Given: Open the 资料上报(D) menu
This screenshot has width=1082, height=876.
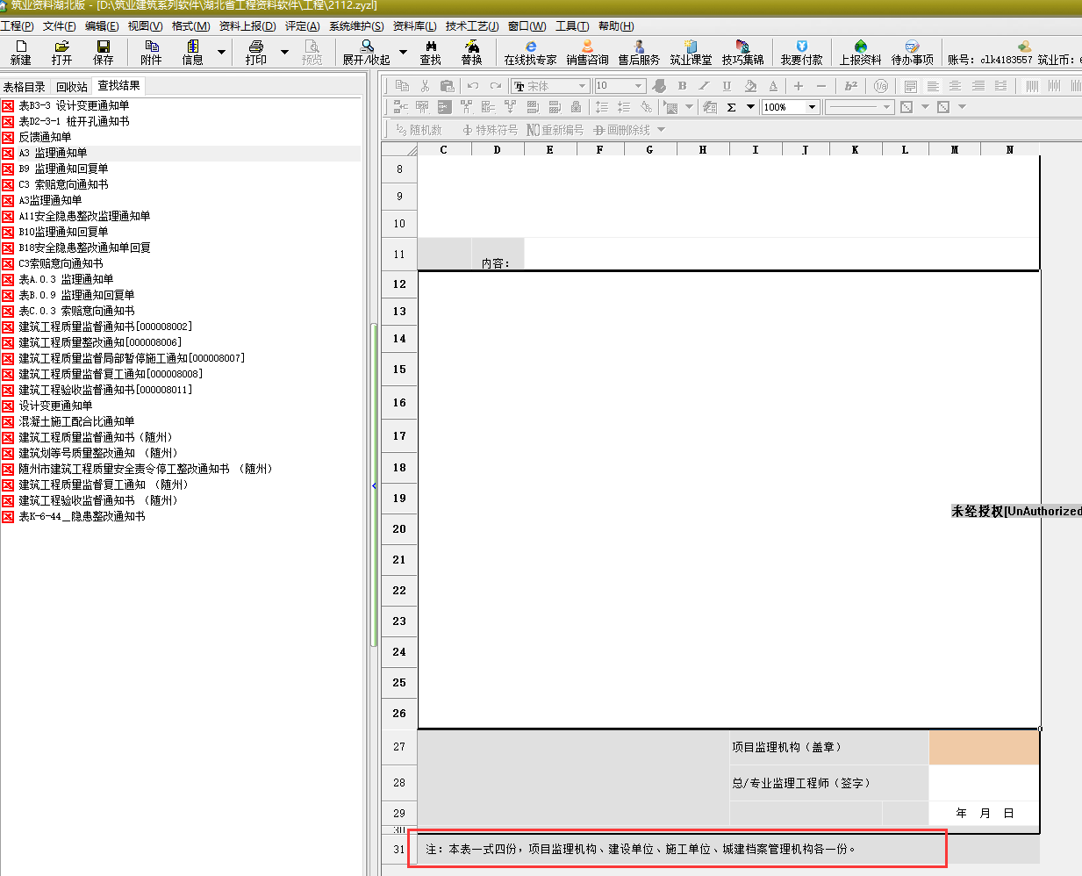Looking at the screenshot, I should (247, 26).
